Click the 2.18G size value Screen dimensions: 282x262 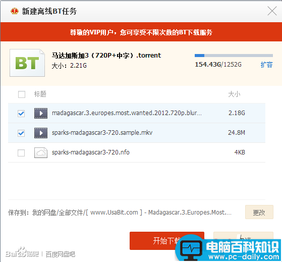pos(237,113)
